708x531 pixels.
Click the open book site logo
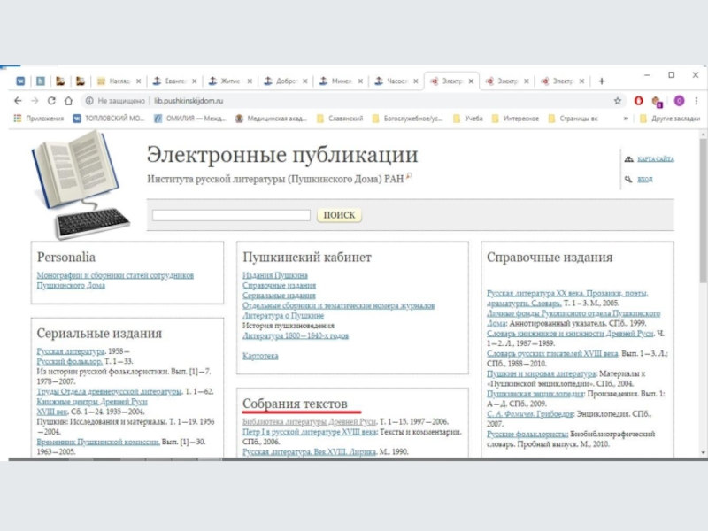click(x=81, y=184)
